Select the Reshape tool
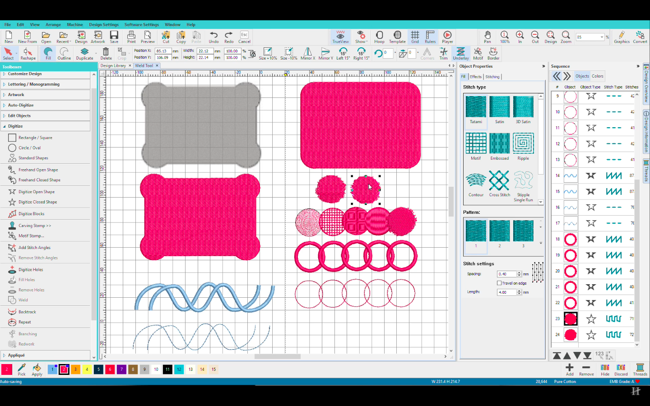The height and width of the screenshot is (406, 650). [28, 53]
